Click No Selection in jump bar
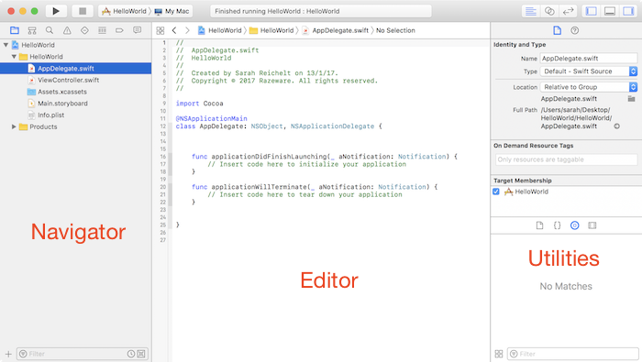Screen dimensions: 642x362 tap(395, 30)
